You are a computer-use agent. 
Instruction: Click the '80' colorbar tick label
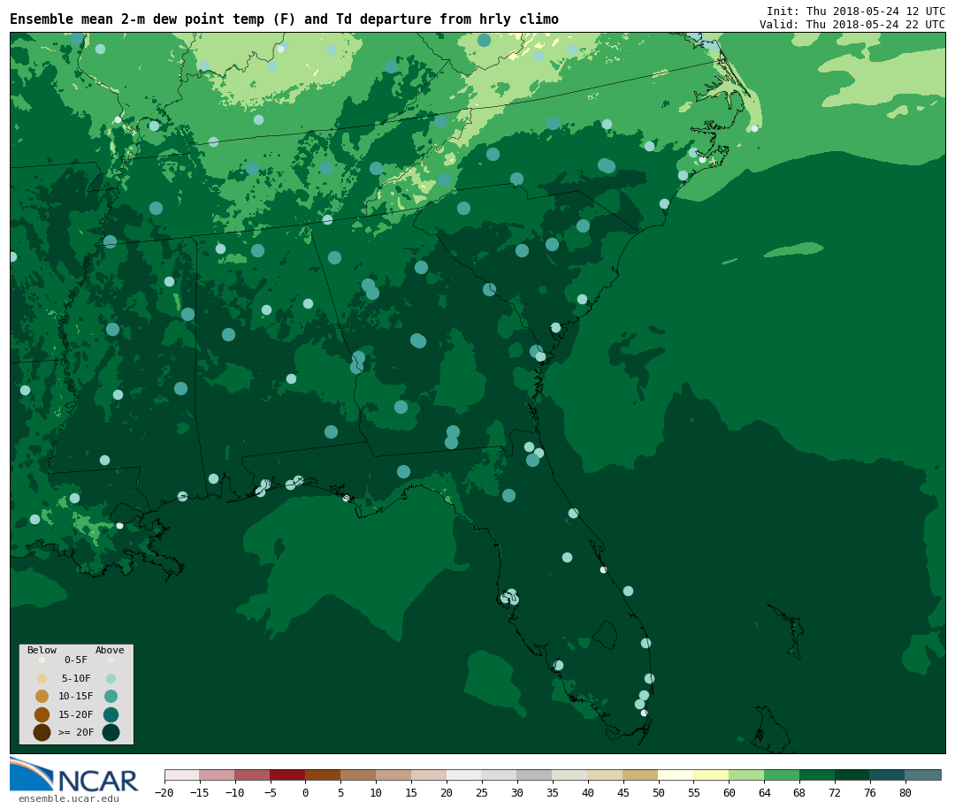tap(905, 792)
